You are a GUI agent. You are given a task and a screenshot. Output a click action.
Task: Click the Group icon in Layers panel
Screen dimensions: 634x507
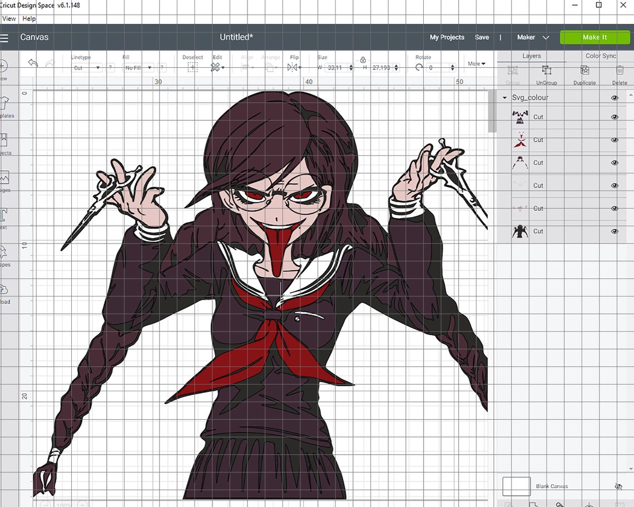[513, 71]
